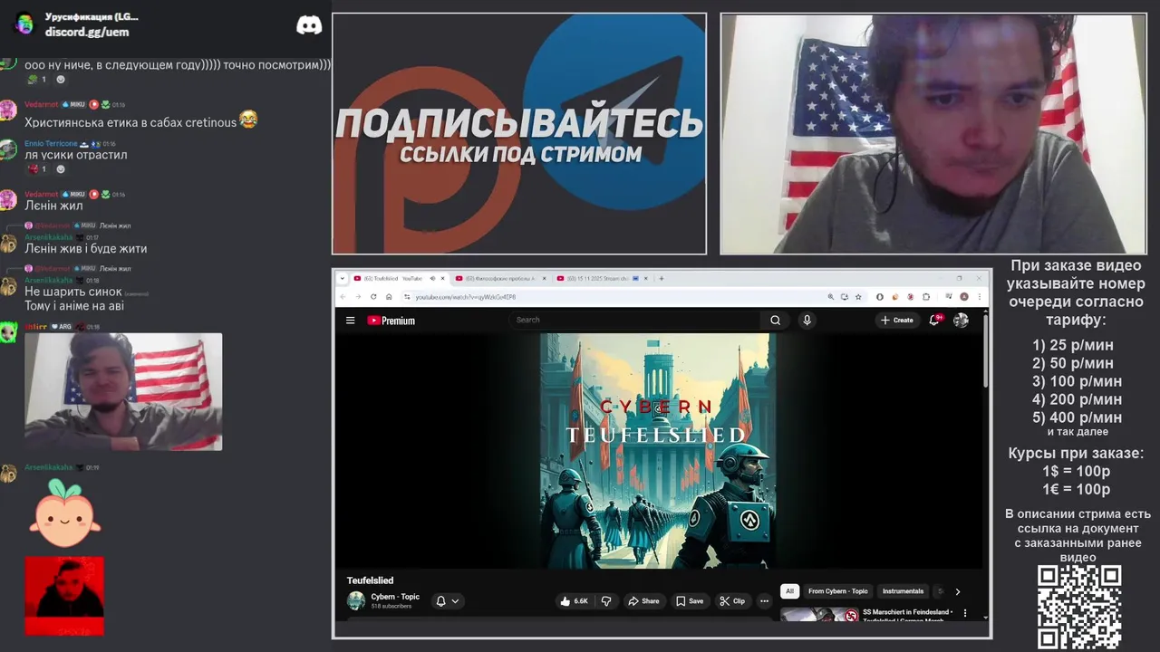Click the site info icon beside the URL
Image resolution: width=1160 pixels, height=652 pixels.
pyautogui.click(x=406, y=296)
